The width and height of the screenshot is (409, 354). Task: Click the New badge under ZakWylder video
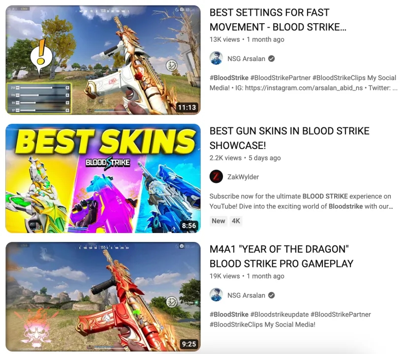point(219,221)
